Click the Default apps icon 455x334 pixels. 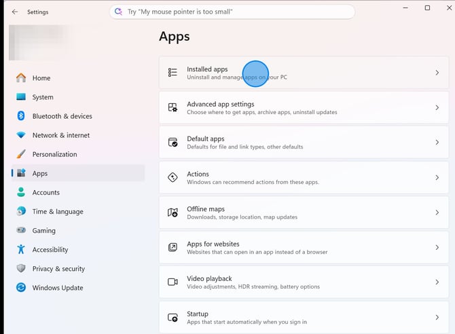pyautogui.click(x=172, y=142)
